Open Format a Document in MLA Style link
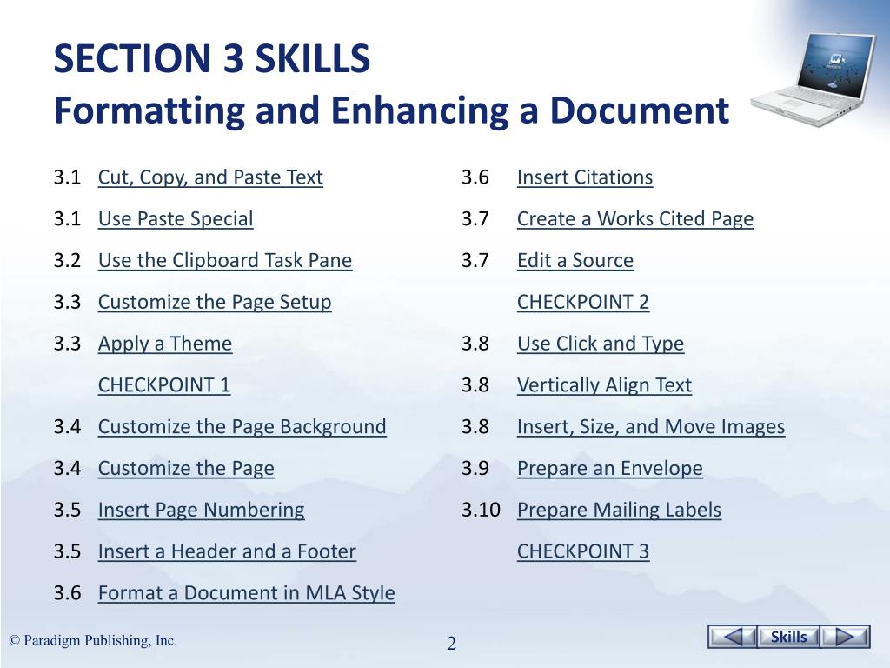This screenshot has height=668, width=890. coord(246,592)
